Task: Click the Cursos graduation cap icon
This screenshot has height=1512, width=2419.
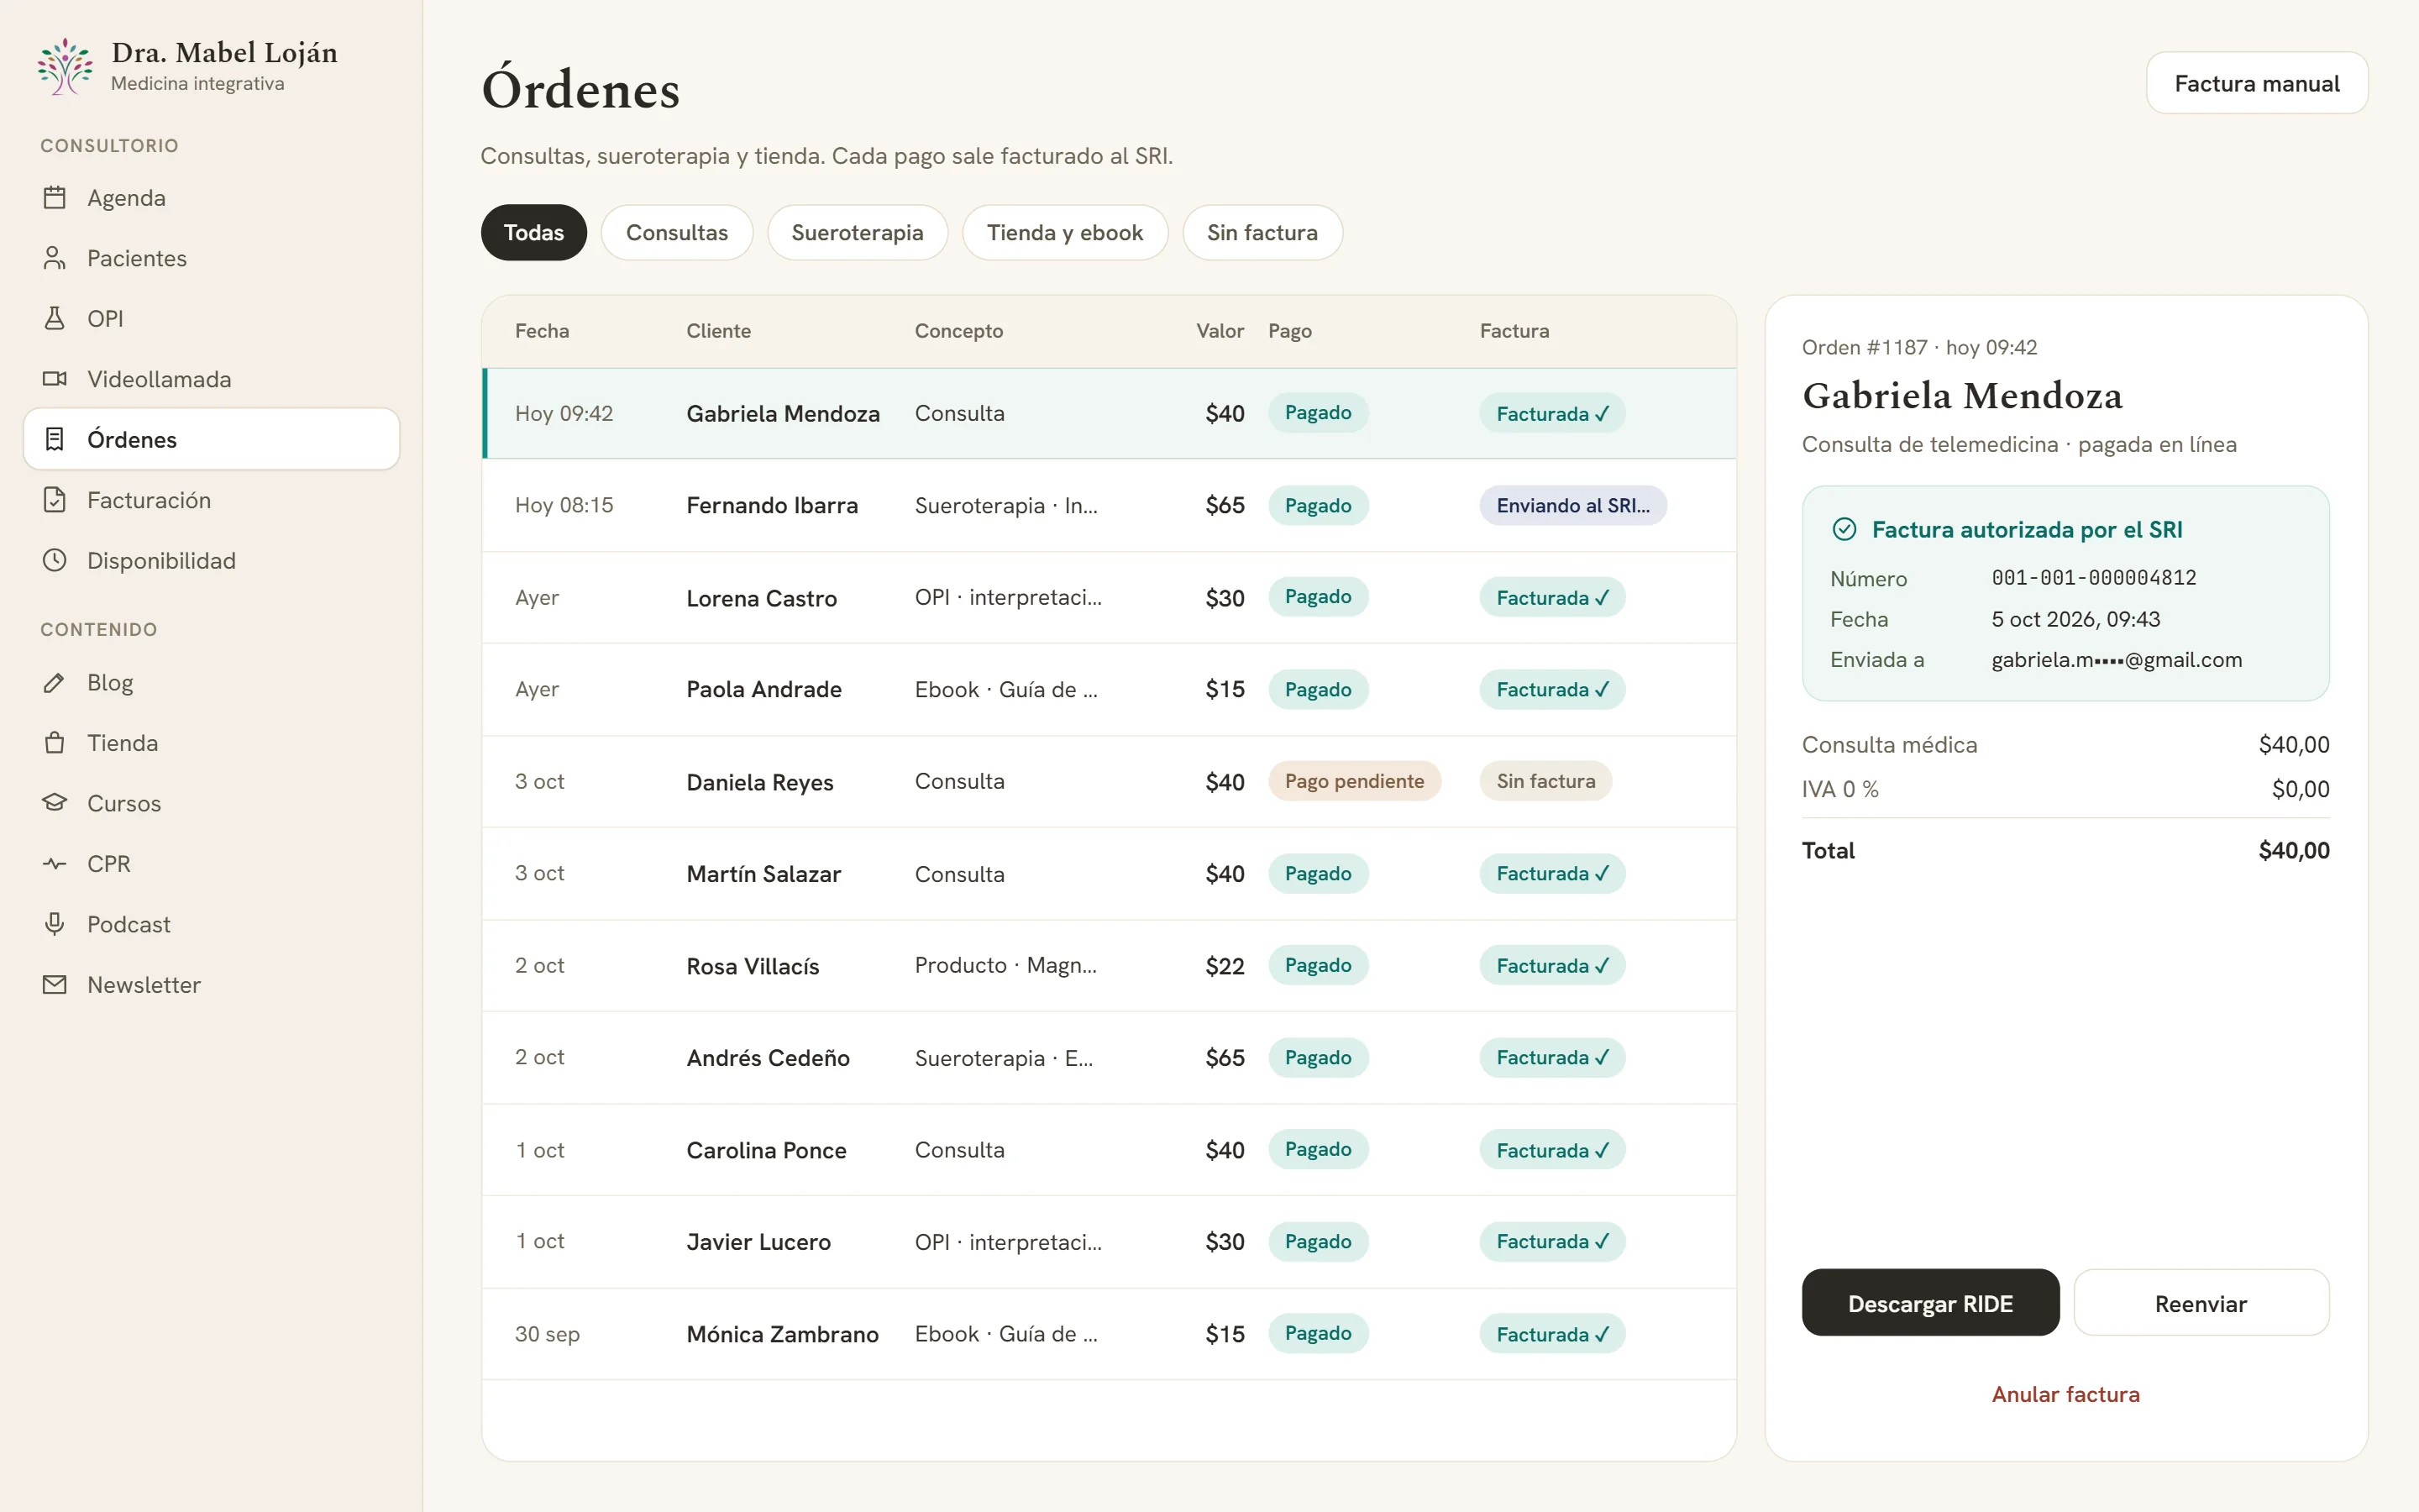Action: [55, 803]
